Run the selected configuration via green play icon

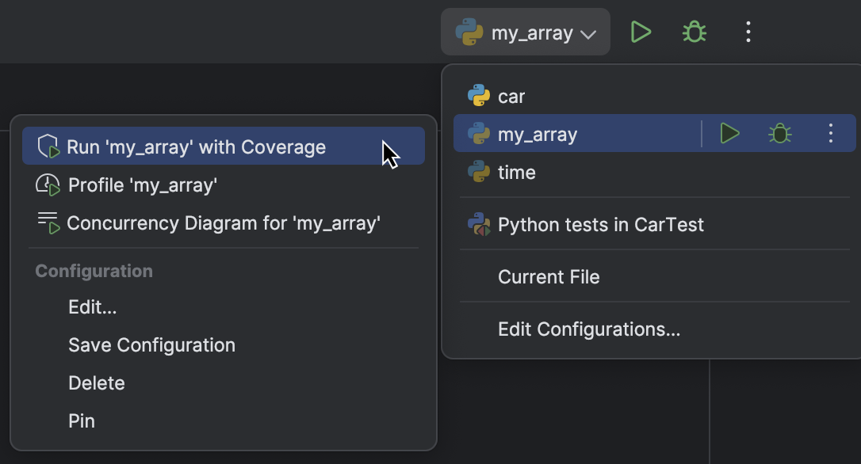641,32
